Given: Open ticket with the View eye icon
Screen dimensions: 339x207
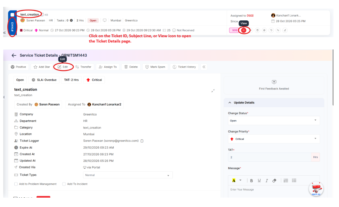Looking at the screenshot, I should (x=244, y=30).
